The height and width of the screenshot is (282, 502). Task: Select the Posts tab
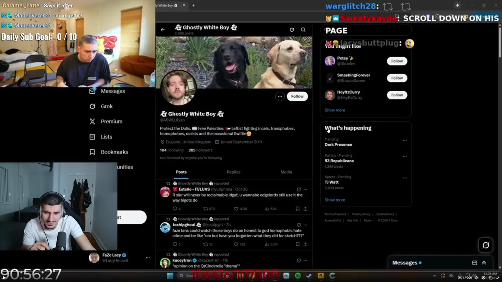(181, 172)
